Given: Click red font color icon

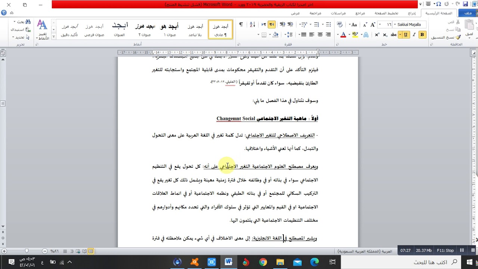Looking at the screenshot, I should (x=343, y=34).
